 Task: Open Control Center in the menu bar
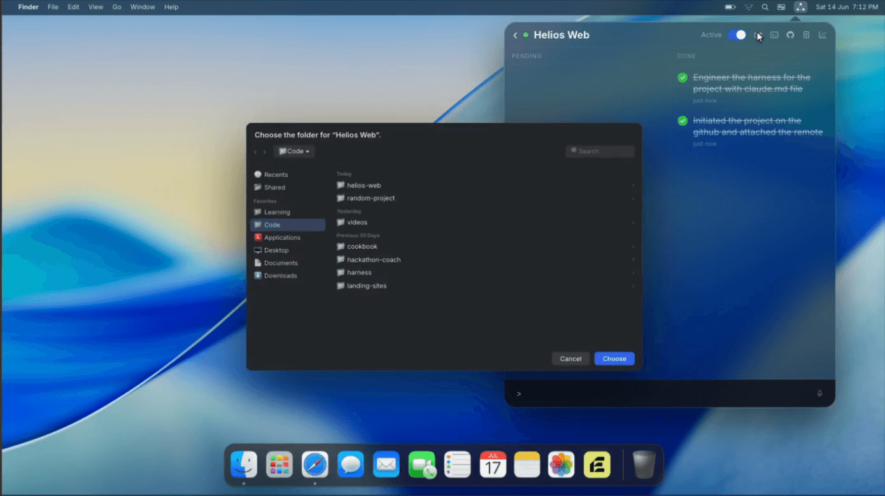pos(781,7)
